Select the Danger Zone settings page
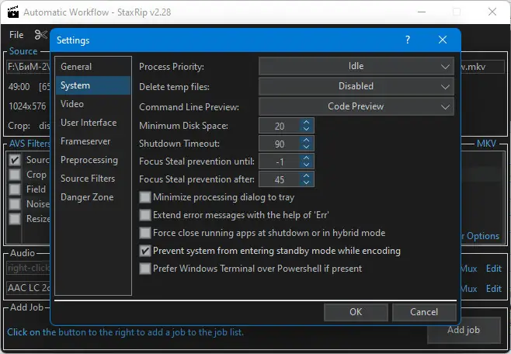This screenshot has height=354, width=511. (87, 197)
